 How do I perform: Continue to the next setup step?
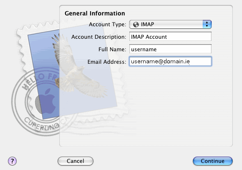213,161
